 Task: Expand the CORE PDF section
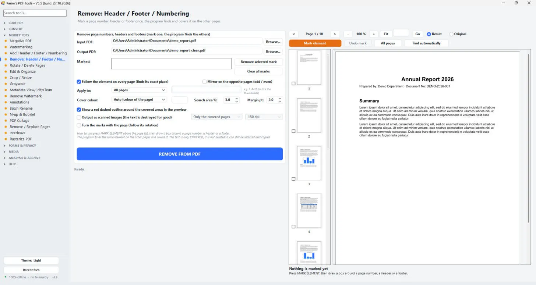[x=16, y=23]
